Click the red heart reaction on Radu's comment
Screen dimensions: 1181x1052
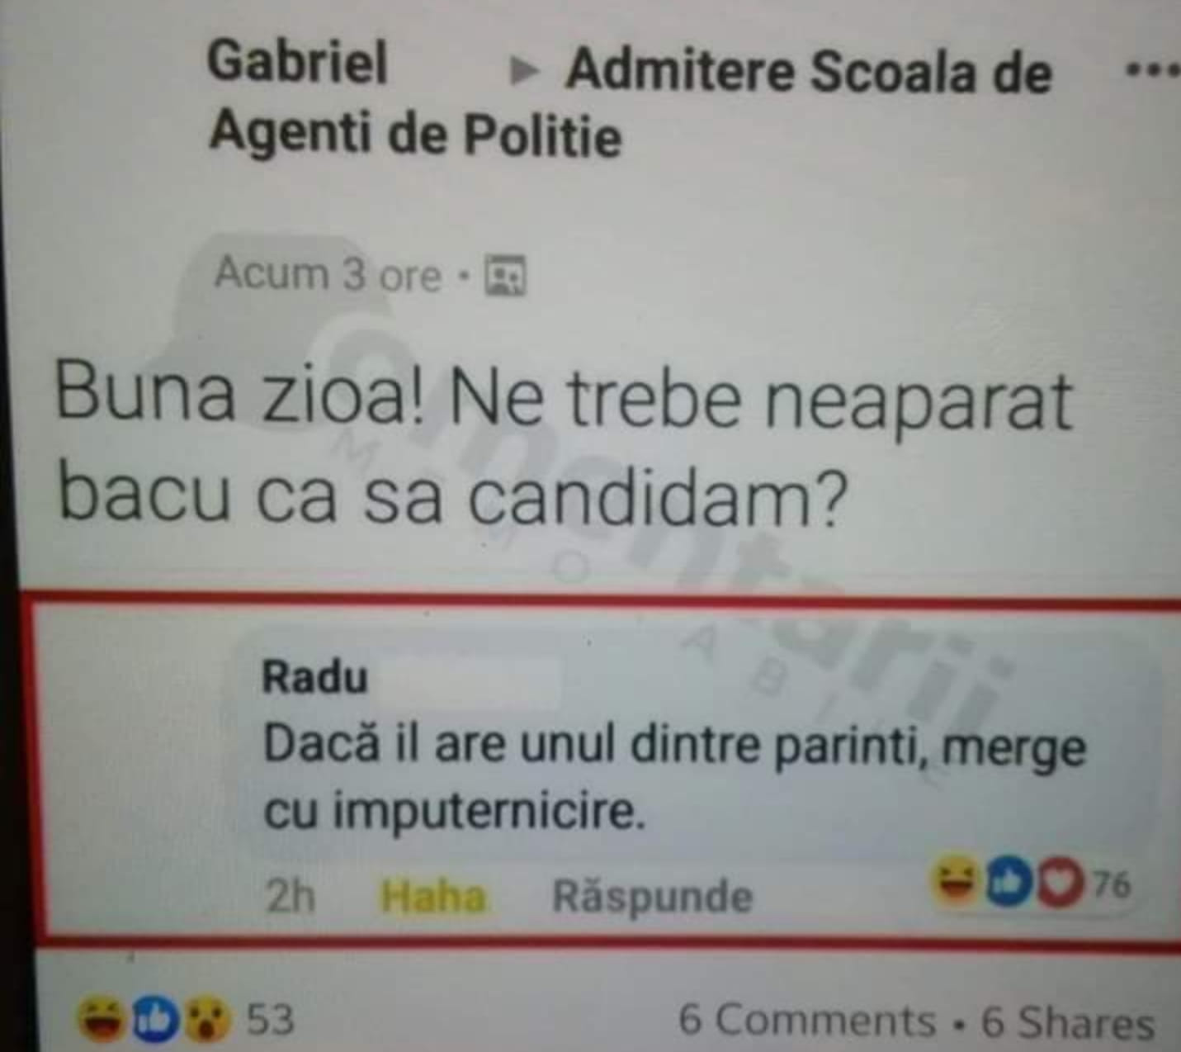pos(1060,884)
